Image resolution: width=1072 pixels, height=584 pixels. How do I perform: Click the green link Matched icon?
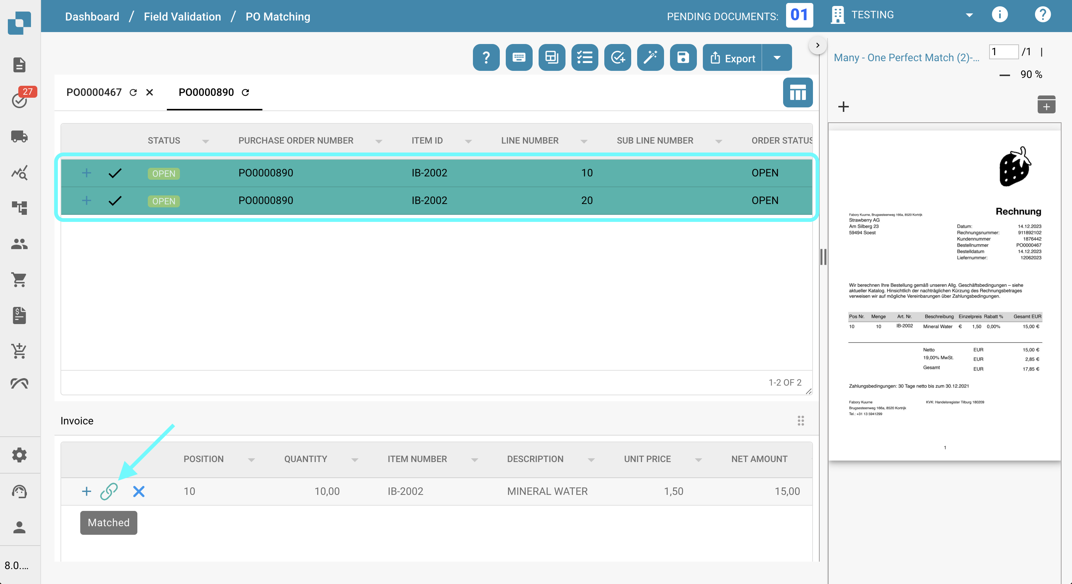pyautogui.click(x=109, y=491)
